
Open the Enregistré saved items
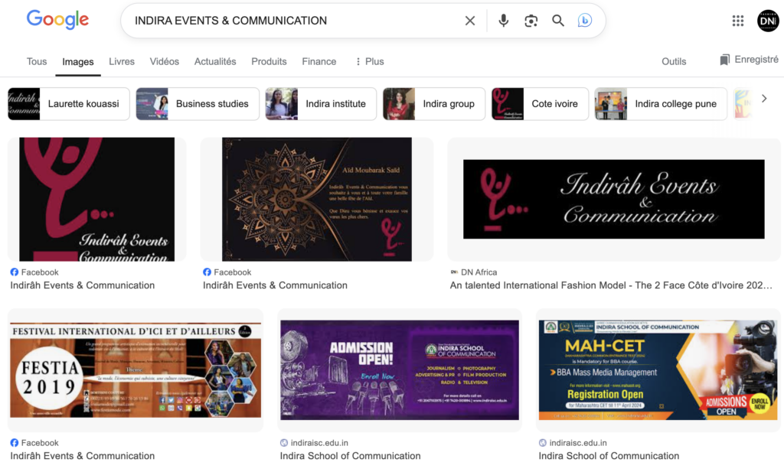point(749,60)
